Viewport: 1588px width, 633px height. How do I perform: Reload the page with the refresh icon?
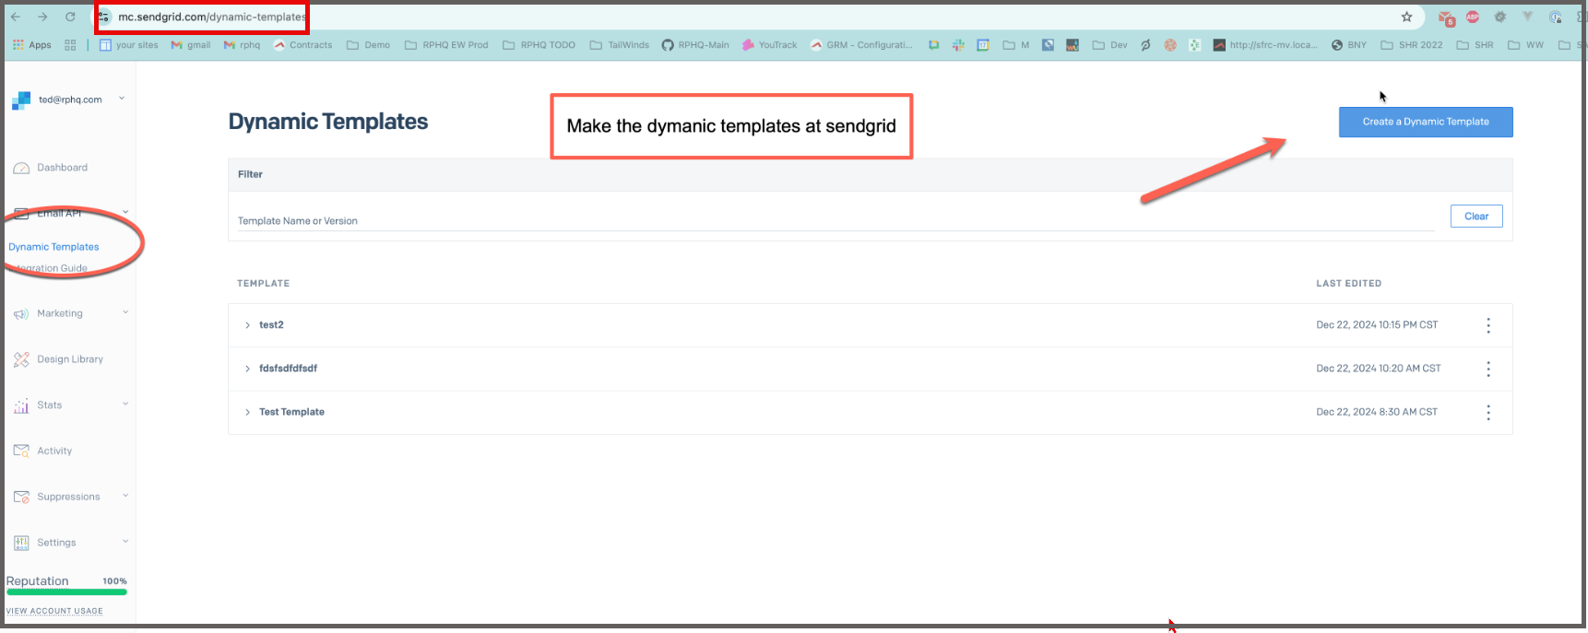pyautogui.click(x=70, y=17)
